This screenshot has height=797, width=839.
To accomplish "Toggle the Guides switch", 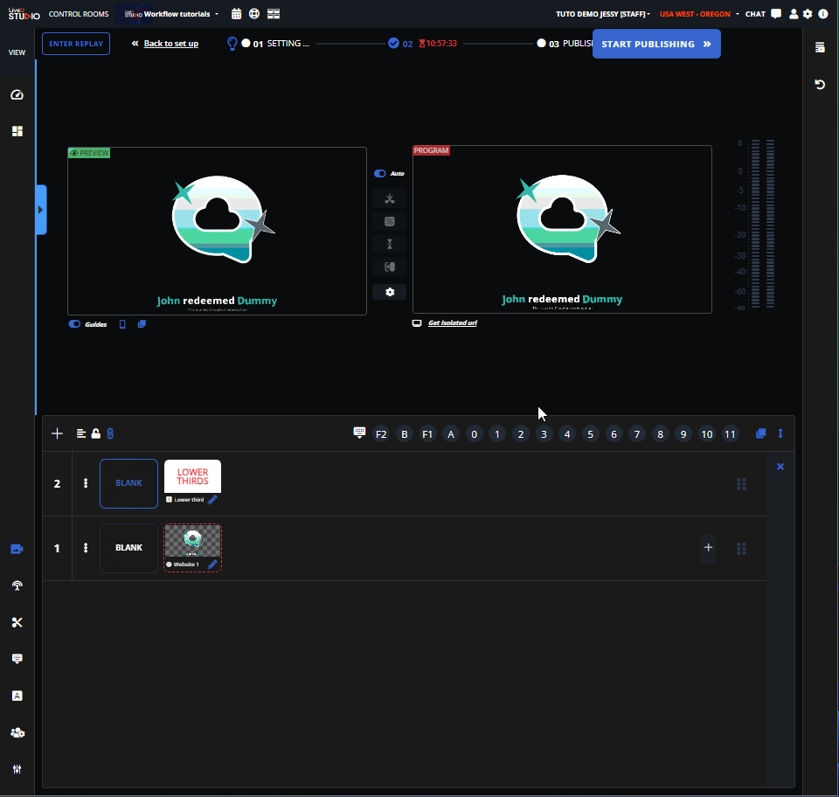I will 74,324.
